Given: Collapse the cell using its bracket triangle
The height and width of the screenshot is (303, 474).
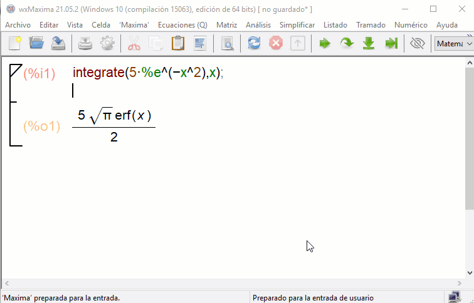Looking at the screenshot, I should coord(14,69).
